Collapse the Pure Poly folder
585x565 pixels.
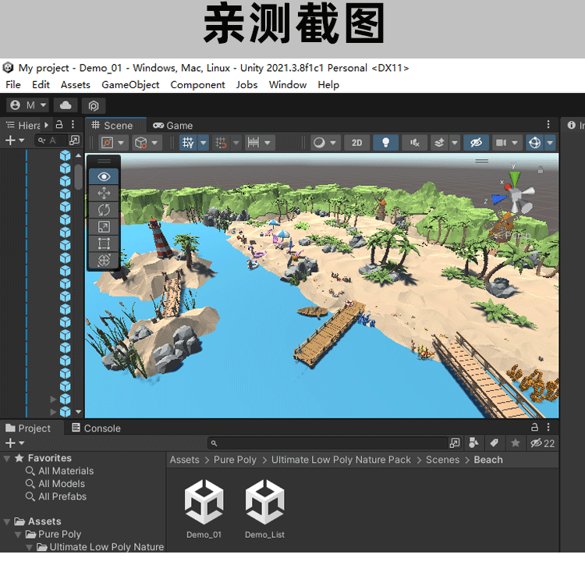click(x=17, y=535)
